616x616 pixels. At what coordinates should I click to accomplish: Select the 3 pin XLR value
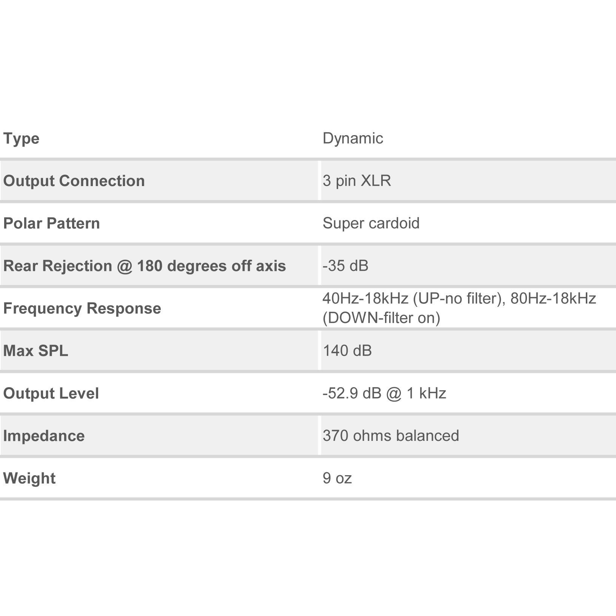tap(357, 181)
